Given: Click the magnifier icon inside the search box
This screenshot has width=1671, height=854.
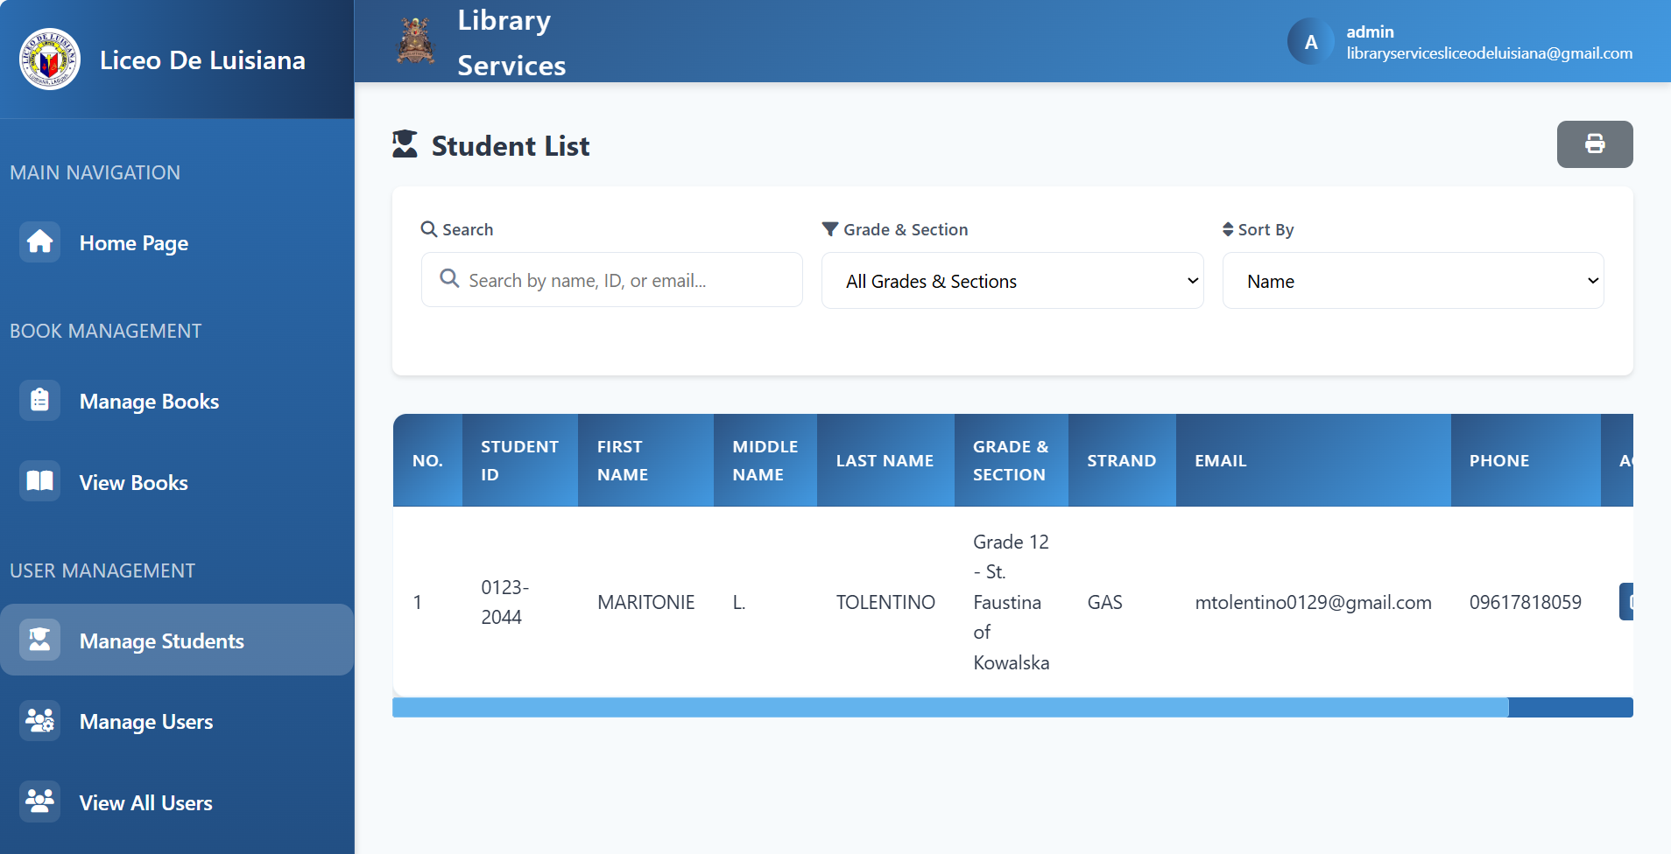Looking at the screenshot, I should (450, 279).
